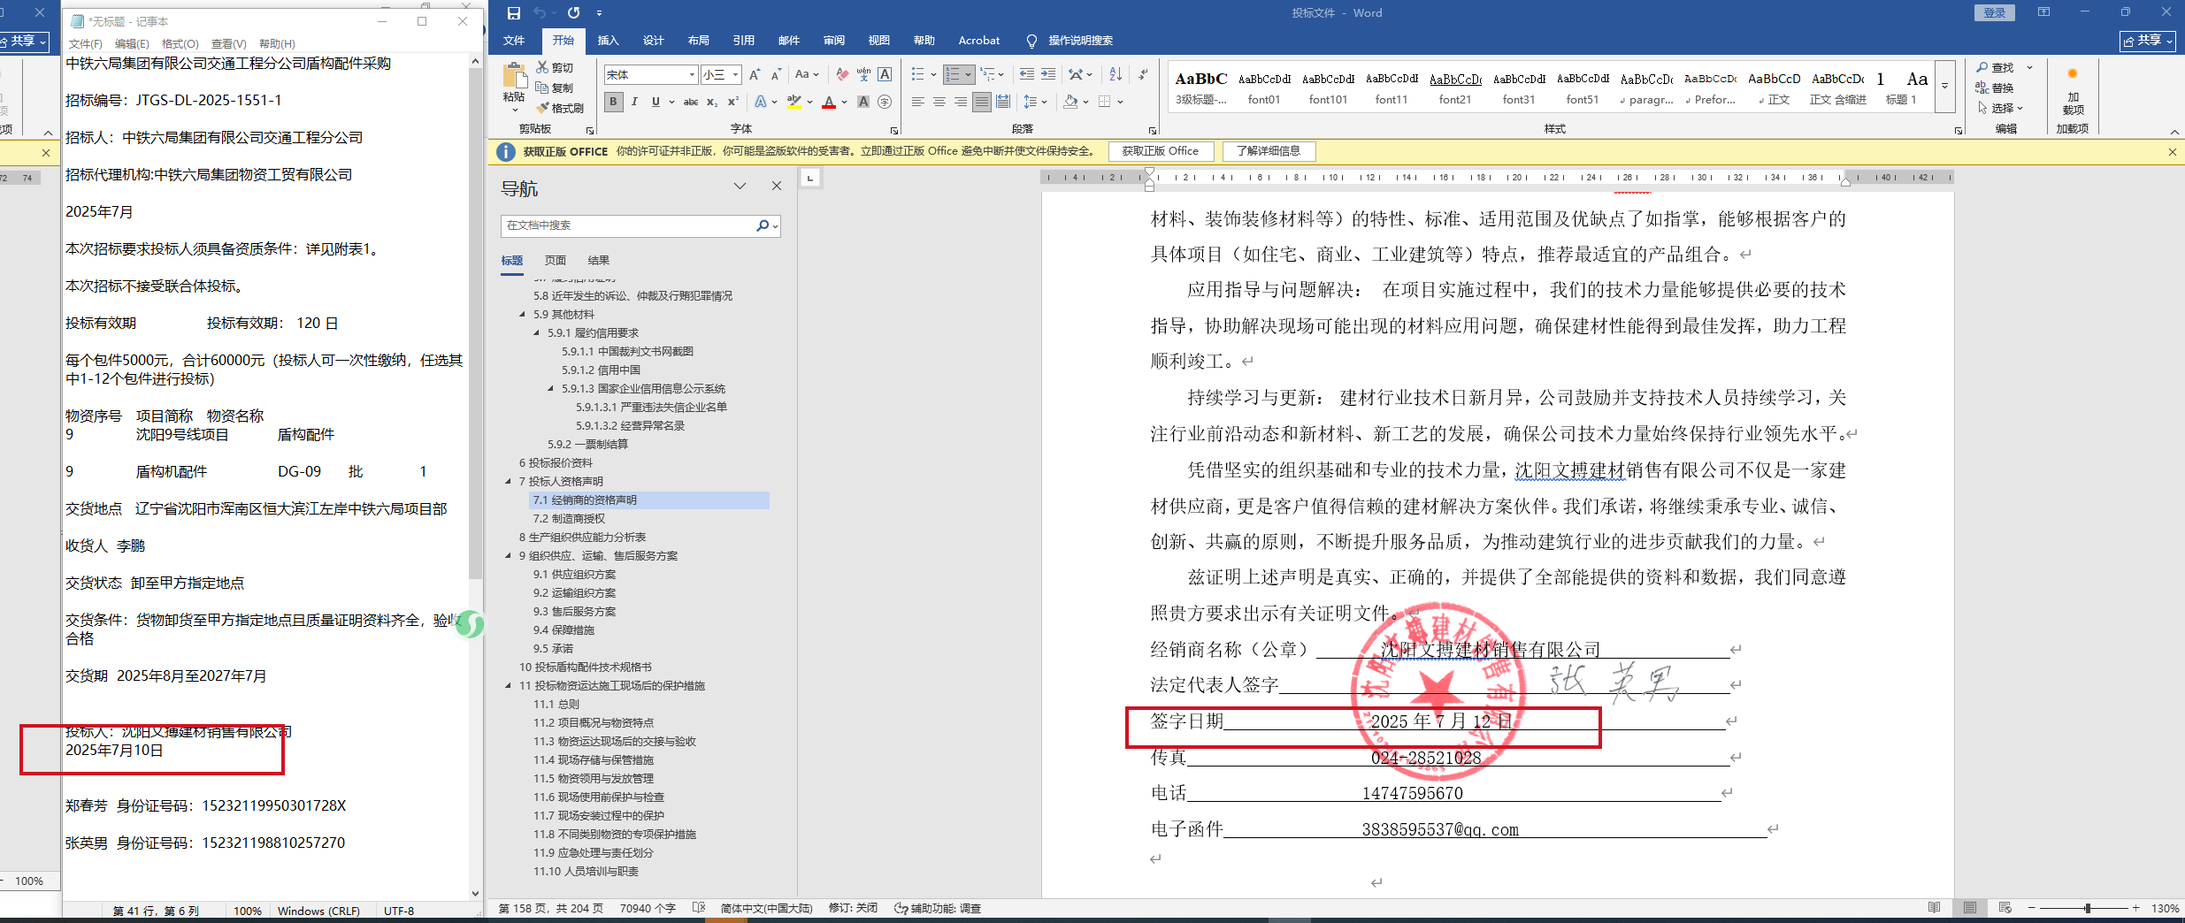This screenshot has width=2185, height=923.
Task: Open the Select (选择) dropdown in editing group
Action: point(2000,108)
